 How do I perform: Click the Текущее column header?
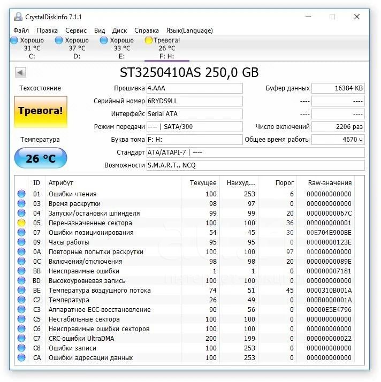click(201, 183)
